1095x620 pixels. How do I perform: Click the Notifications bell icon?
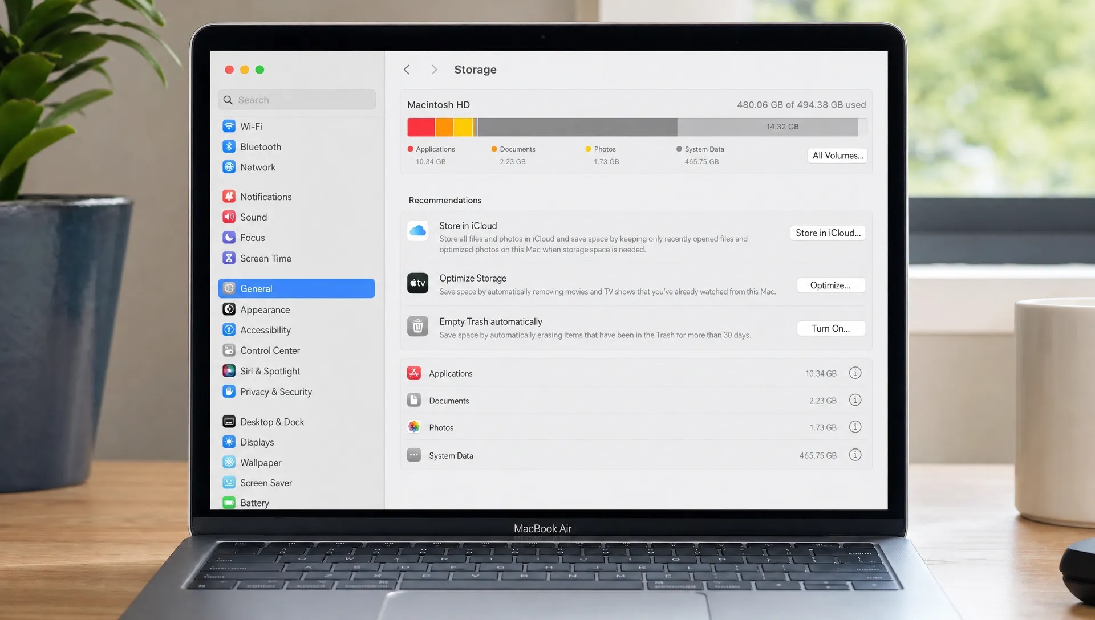[229, 197]
